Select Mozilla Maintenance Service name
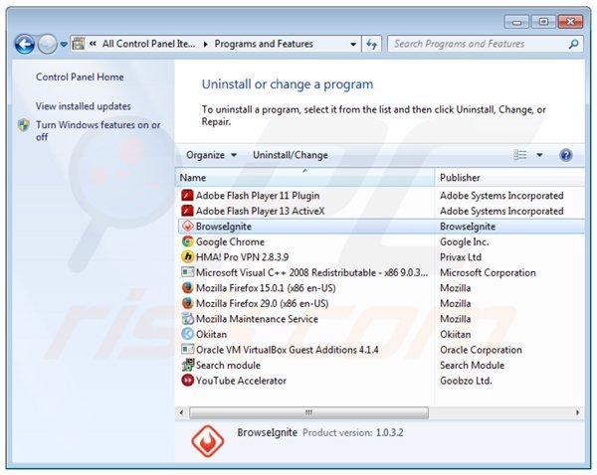The height and width of the screenshot is (475, 597). tap(257, 319)
